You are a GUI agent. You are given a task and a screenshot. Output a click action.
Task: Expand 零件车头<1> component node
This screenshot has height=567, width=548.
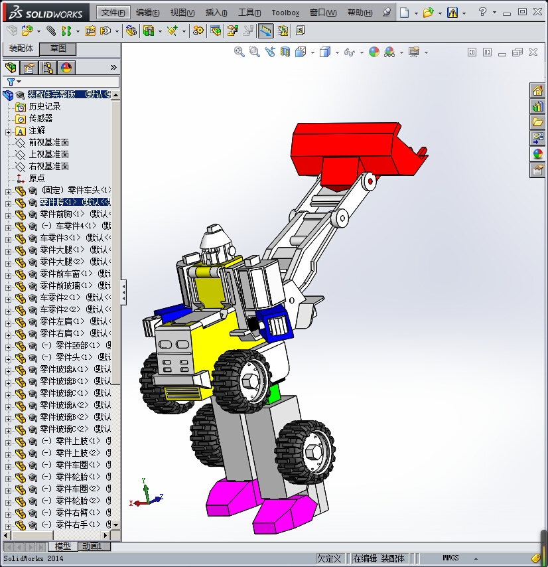click(8, 192)
